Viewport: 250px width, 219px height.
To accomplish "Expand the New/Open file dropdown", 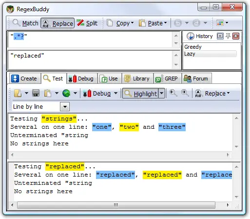I will coord(26,93).
